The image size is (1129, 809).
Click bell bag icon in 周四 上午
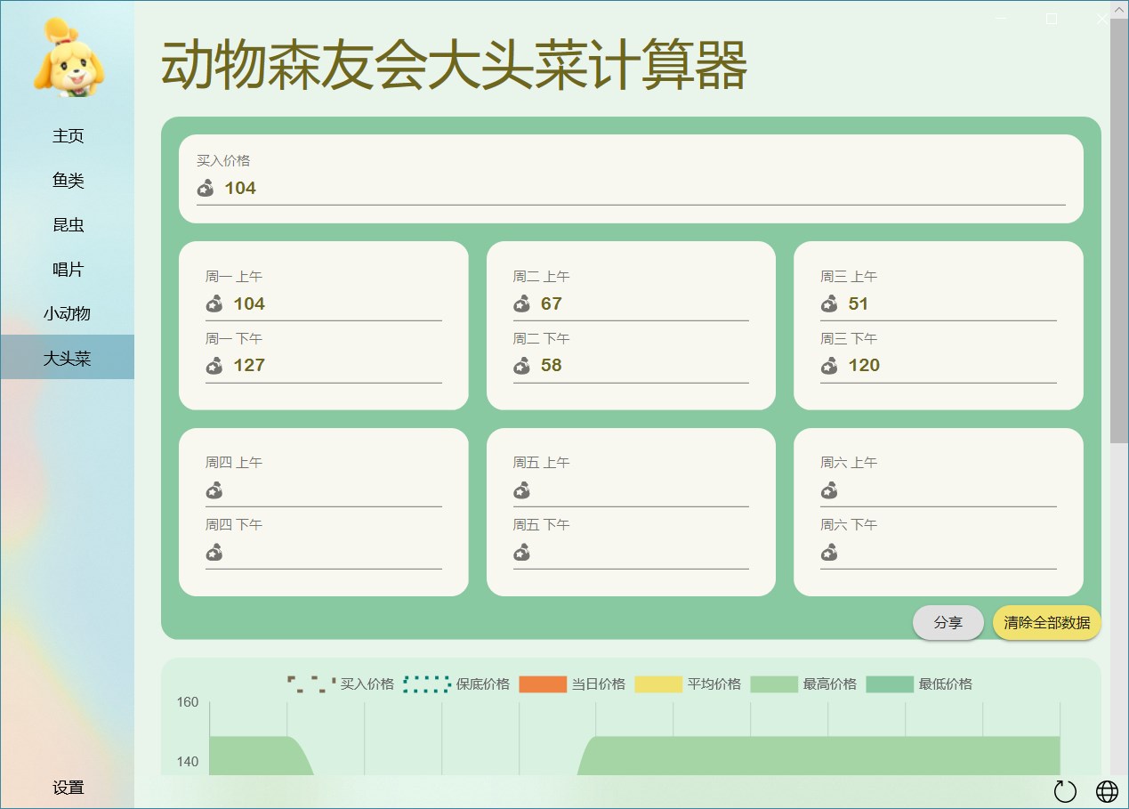214,490
